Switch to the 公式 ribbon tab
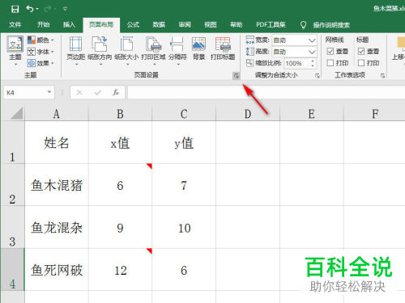This screenshot has height=303, width=405. (x=133, y=25)
